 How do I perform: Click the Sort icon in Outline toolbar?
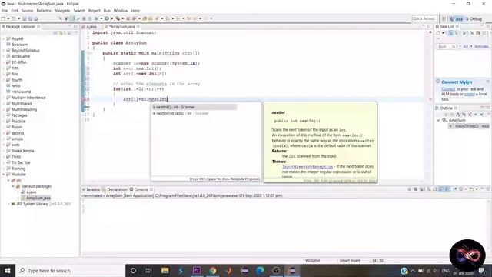[x=458, y=115]
